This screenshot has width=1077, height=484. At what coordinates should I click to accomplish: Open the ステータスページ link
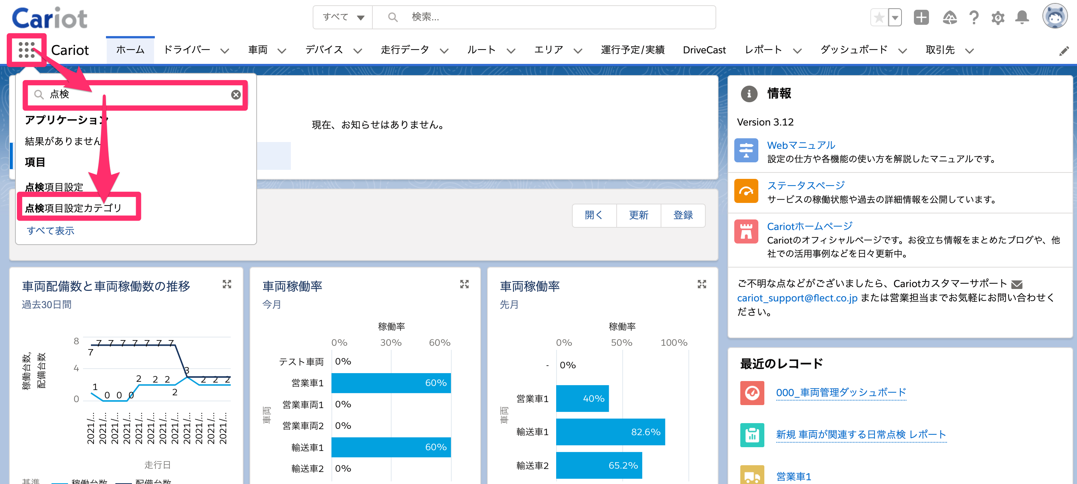coord(806,185)
